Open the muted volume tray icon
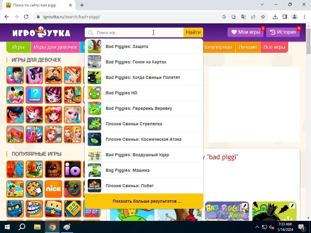 (272, 227)
